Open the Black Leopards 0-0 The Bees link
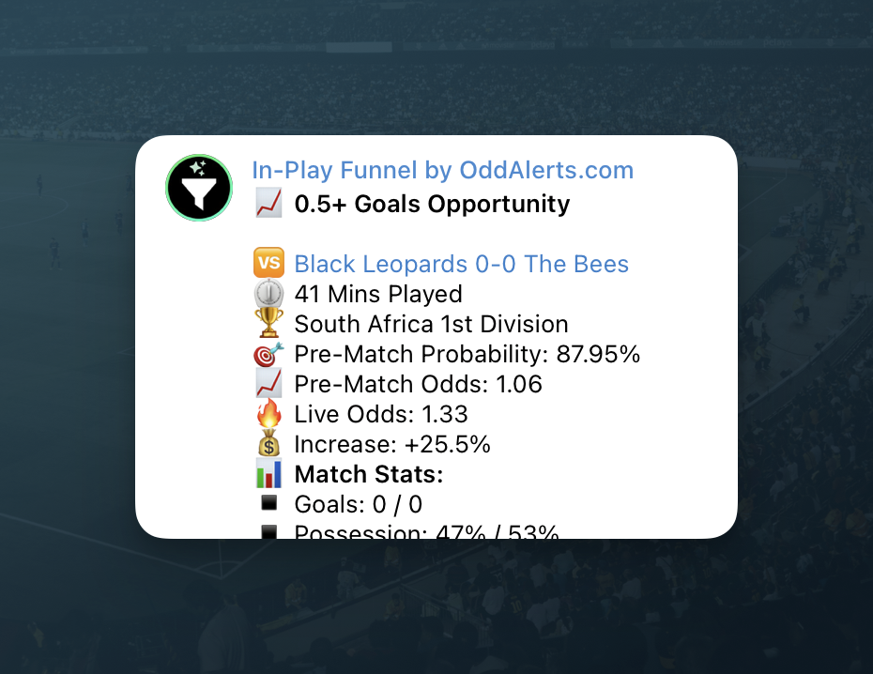This screenshot has height=674, width=873. pyautogui.click(x=461, y=265)
